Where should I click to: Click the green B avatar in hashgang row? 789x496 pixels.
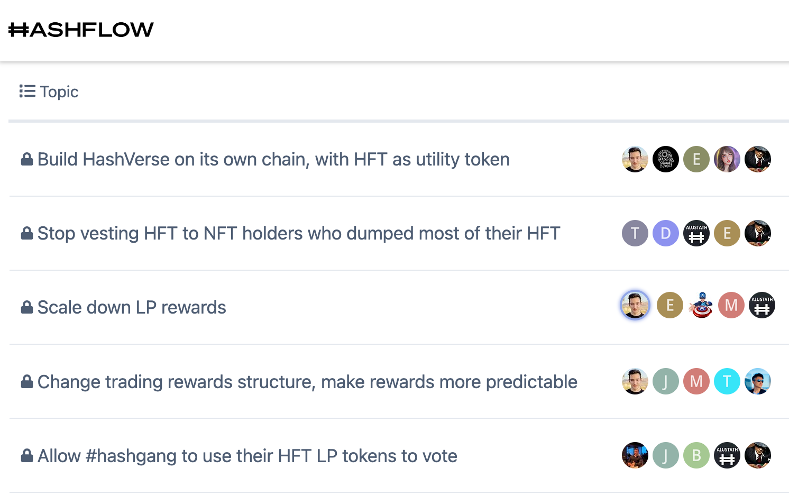click(x=696, y=455)
